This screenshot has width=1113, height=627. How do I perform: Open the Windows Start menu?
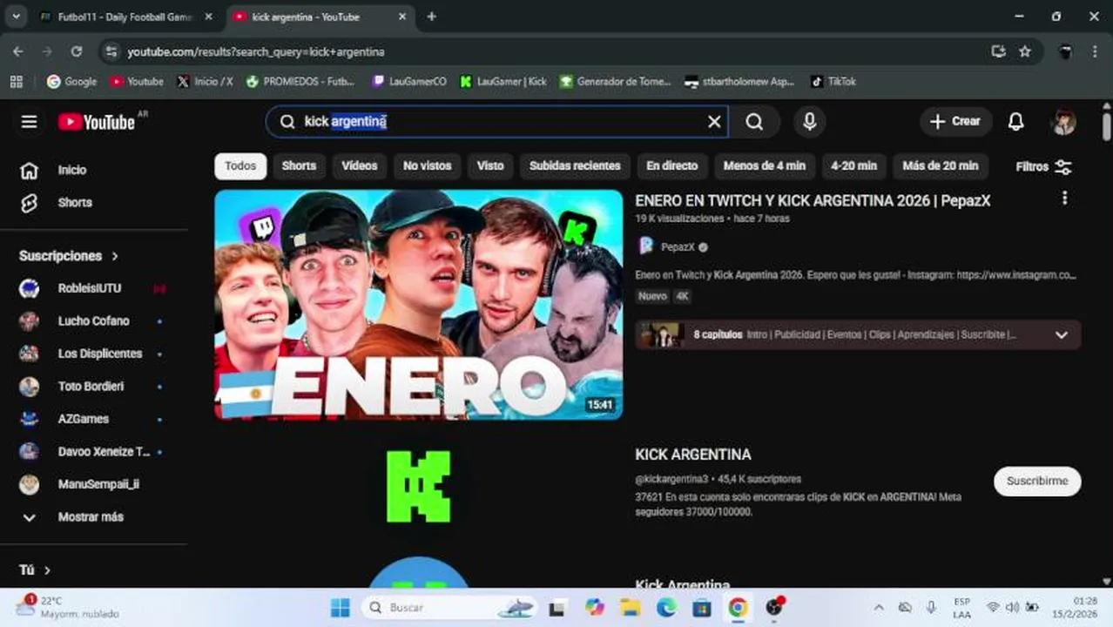[341, 607]
